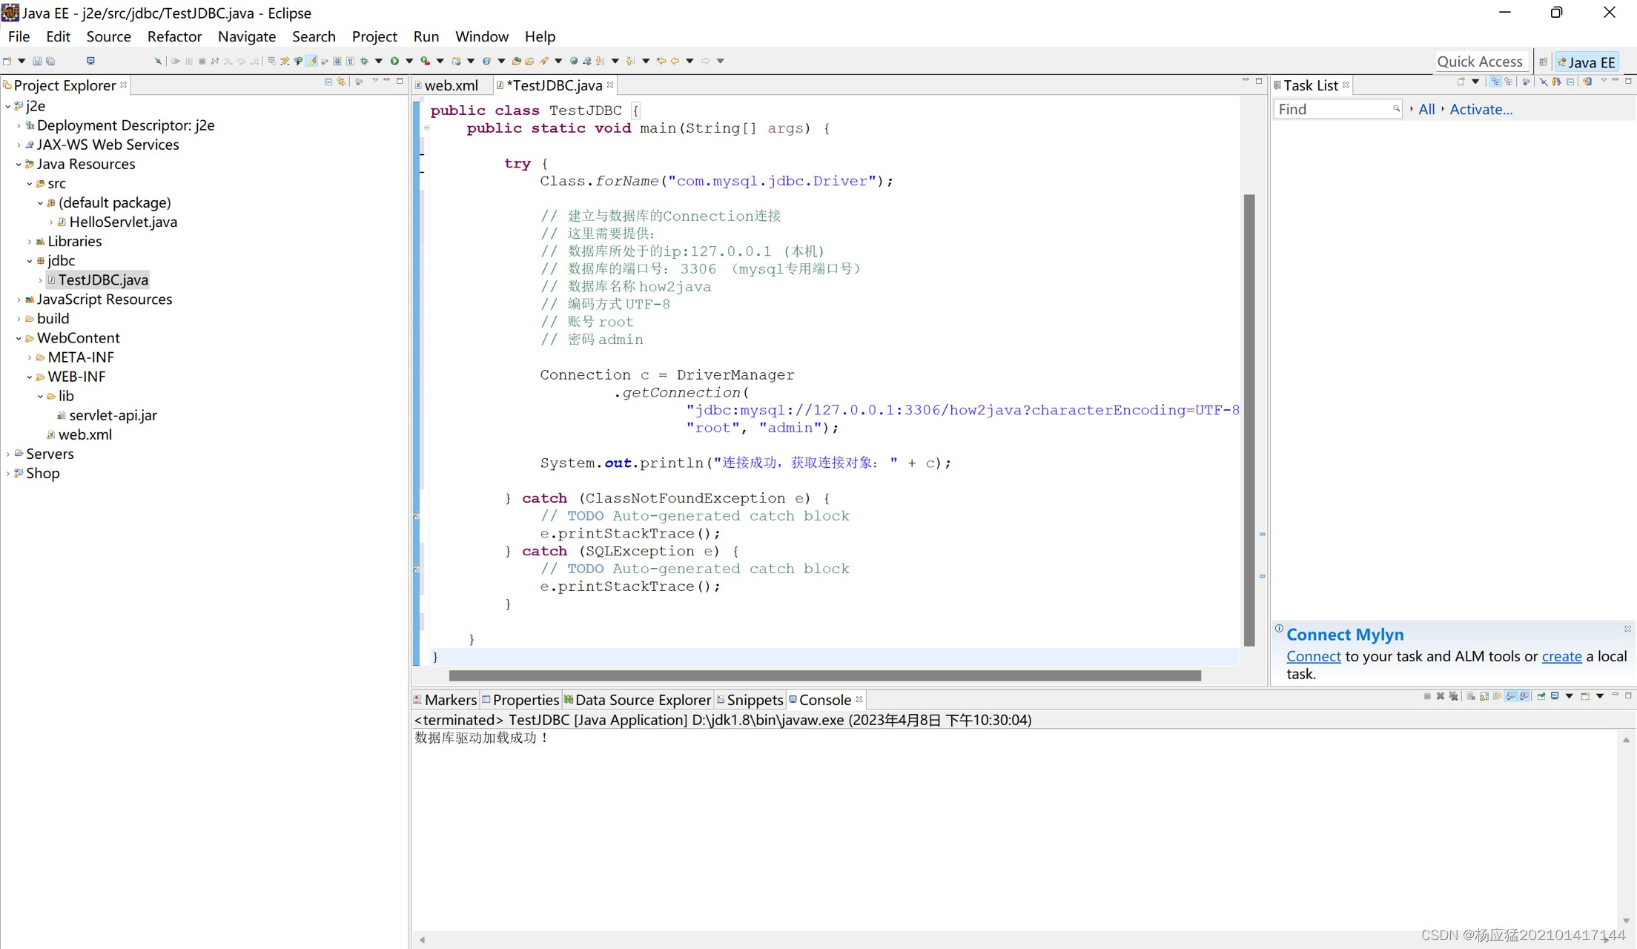1637x949 pixels.
Task: Open the Search flashlight icon
Action: [544, 61]
